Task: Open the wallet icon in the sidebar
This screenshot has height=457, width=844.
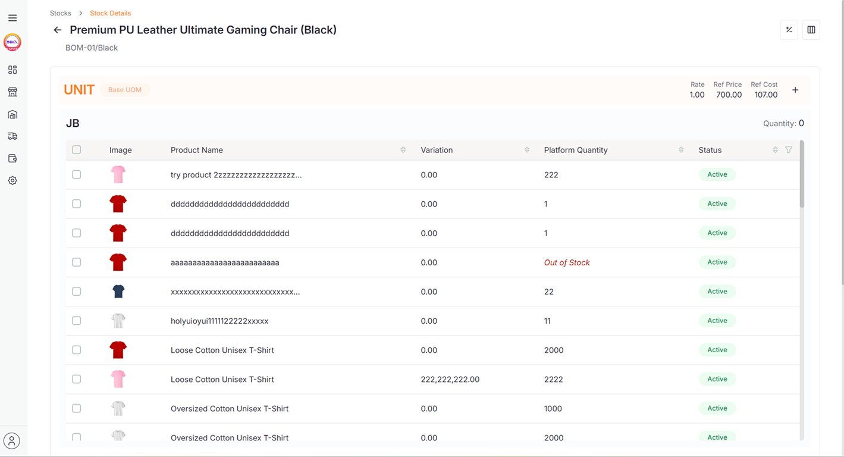Action: (12, 158)
